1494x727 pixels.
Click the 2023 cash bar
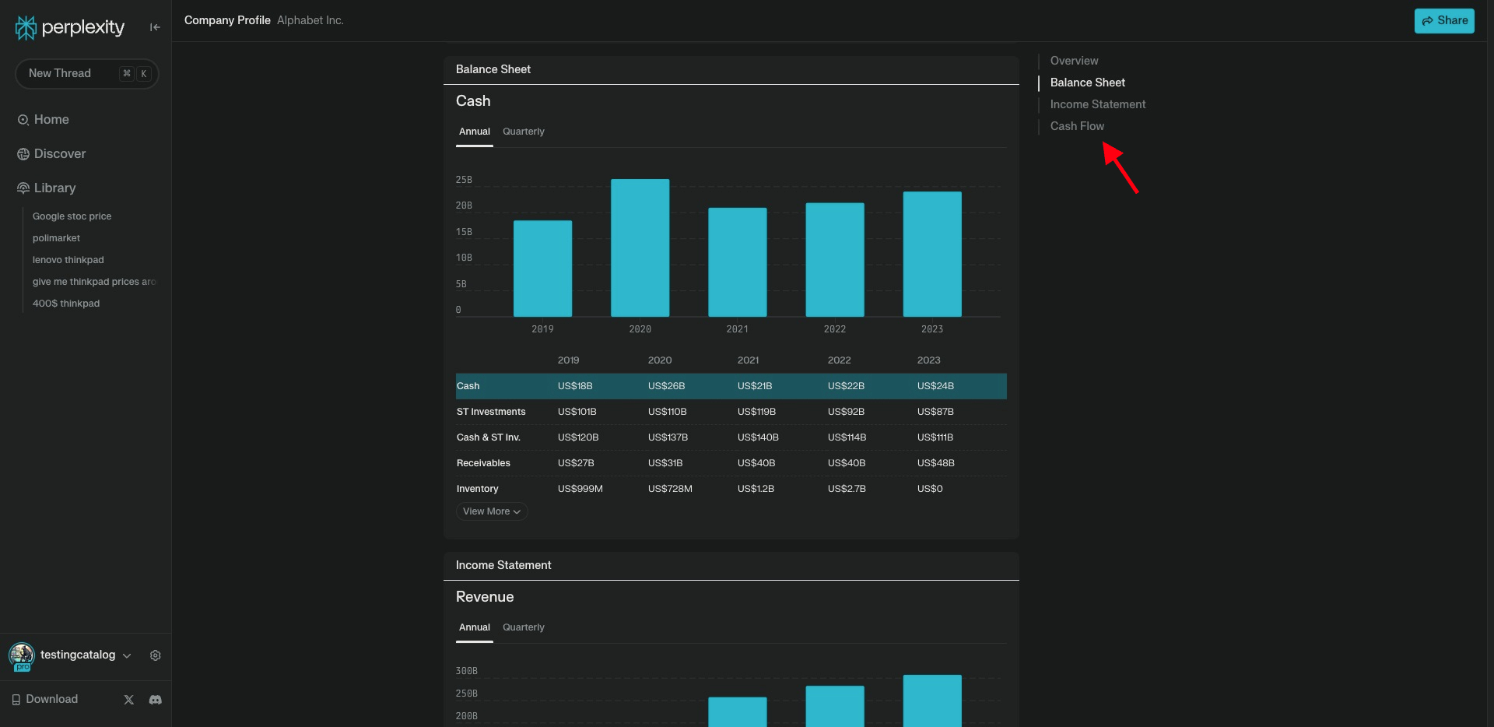pos(932,254)
